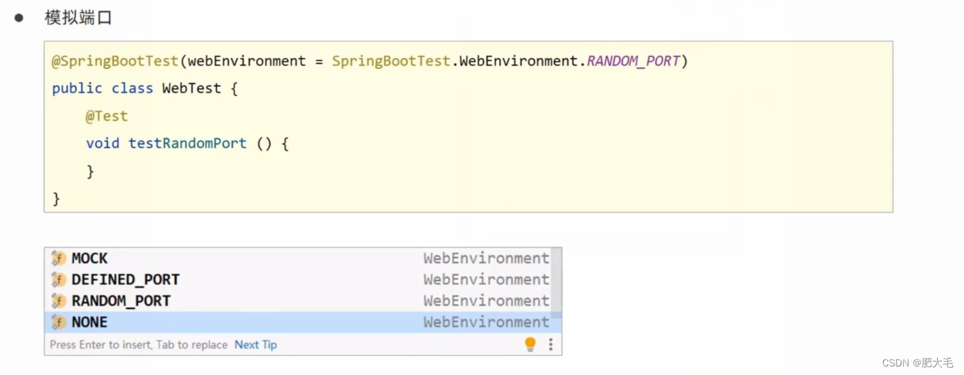Click RANDOM_PORT in the code line
The width and height of the screenshot is (964, 375).
(x=633, y=61)
